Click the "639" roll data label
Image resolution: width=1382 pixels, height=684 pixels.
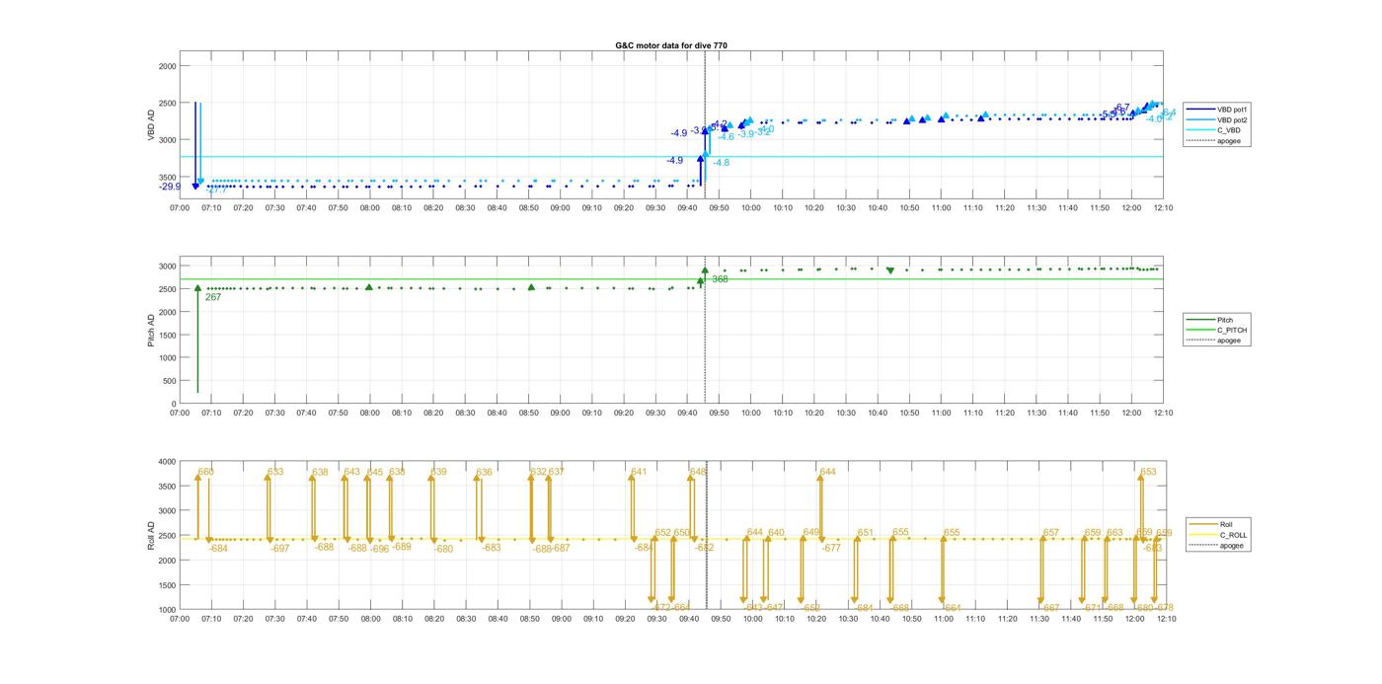(438, 472)
